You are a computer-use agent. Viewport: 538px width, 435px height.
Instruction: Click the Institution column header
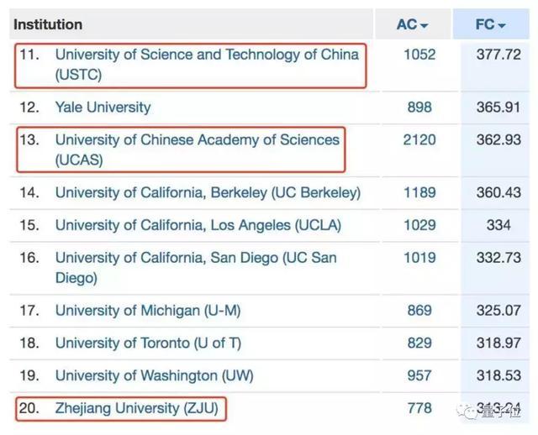click(48, 24)
